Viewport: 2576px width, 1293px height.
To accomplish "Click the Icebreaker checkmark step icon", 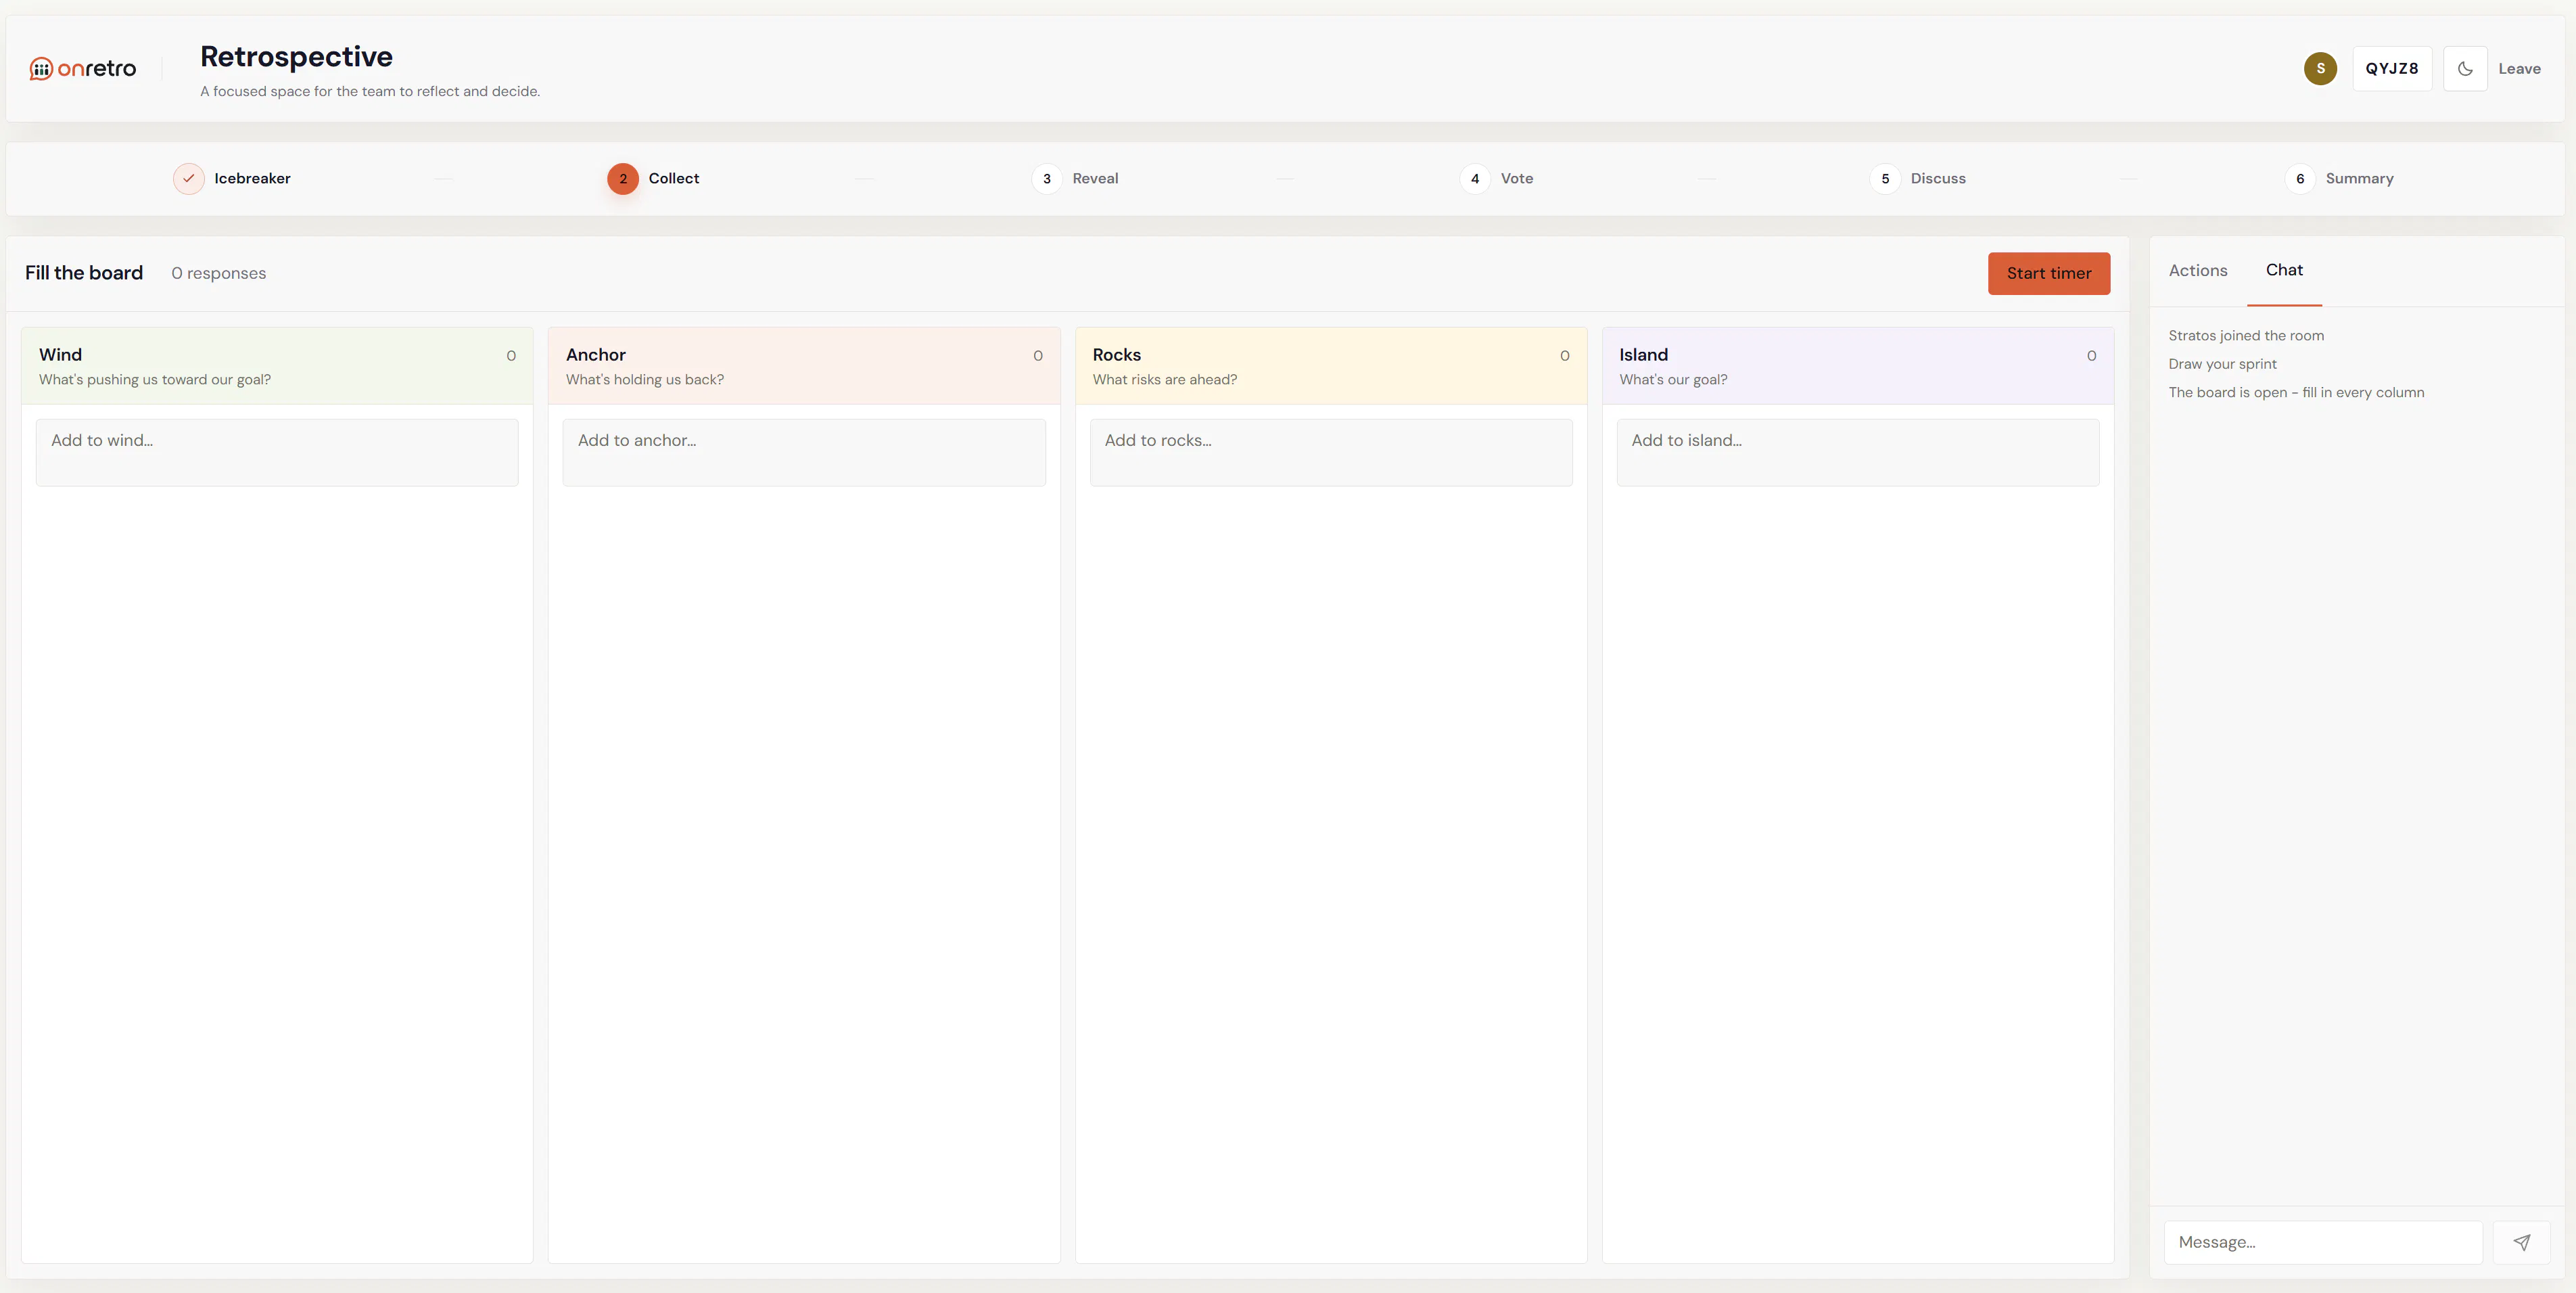I will (x=188, y=178).
